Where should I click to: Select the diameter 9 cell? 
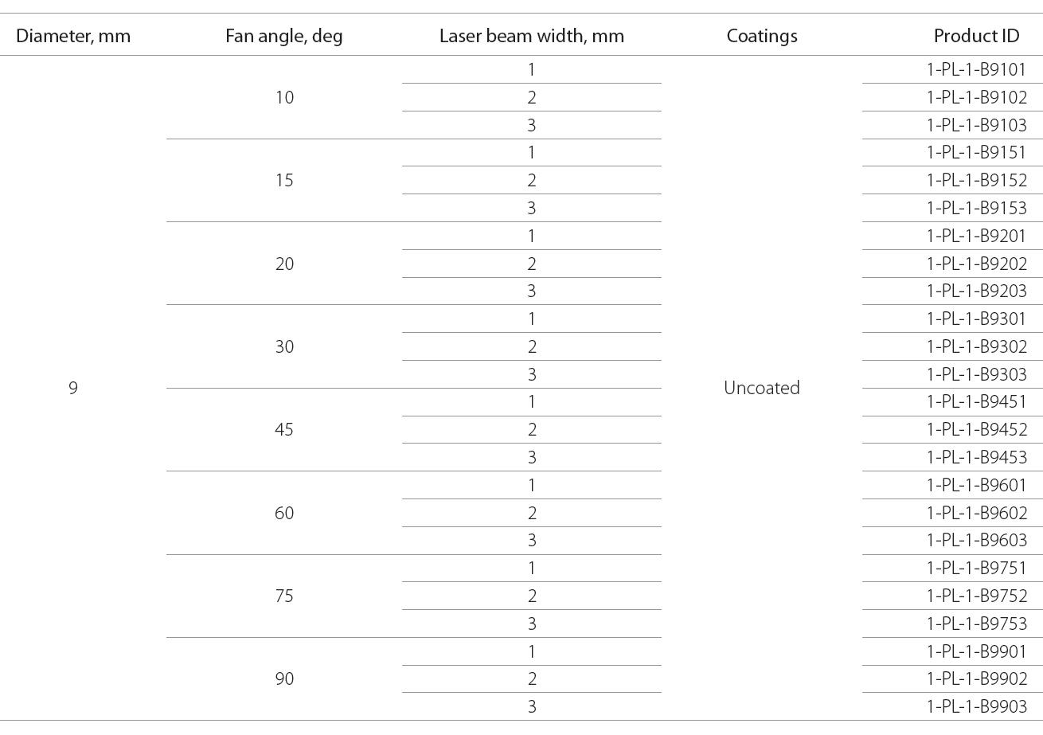pos(73,388)
